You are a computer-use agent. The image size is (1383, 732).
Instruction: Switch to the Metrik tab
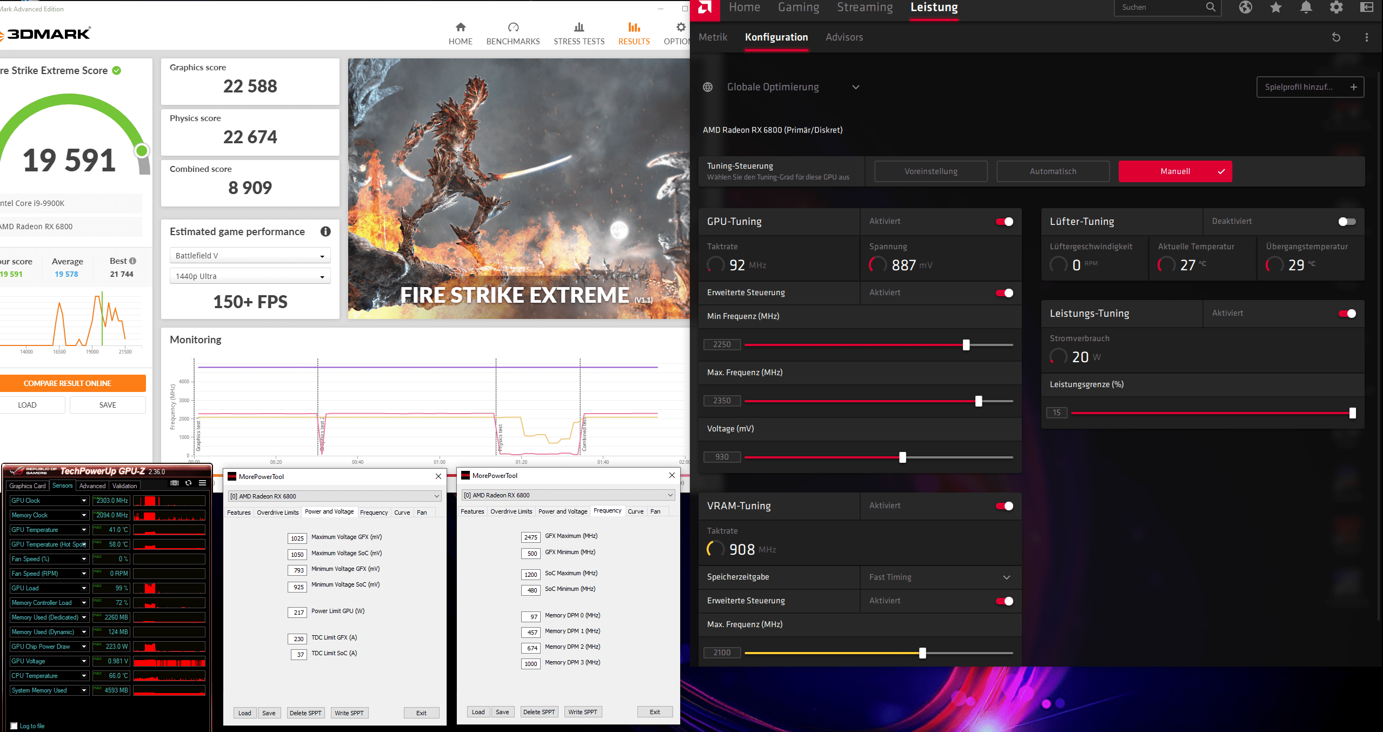click(x=713, y=37)
